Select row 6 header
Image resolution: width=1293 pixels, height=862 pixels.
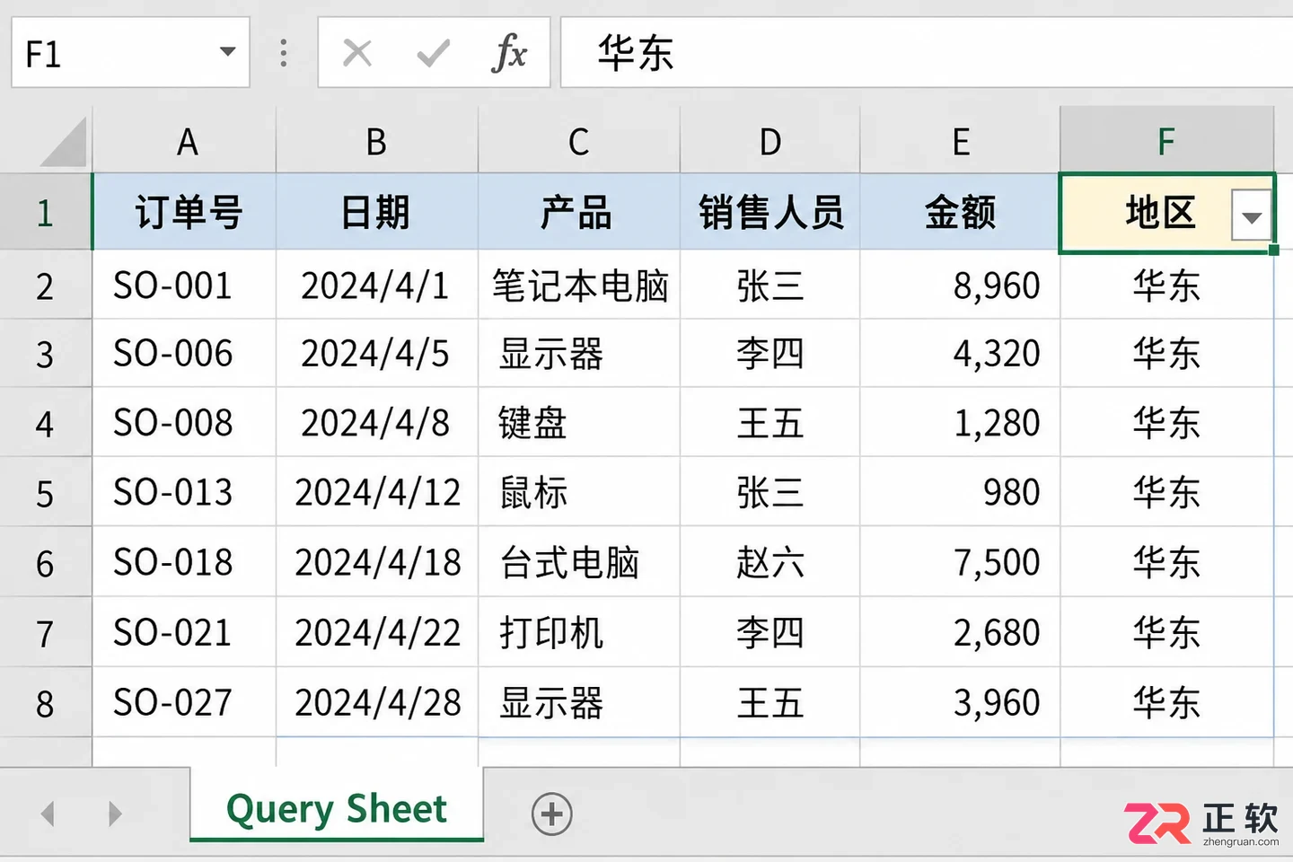pos(46,563)
